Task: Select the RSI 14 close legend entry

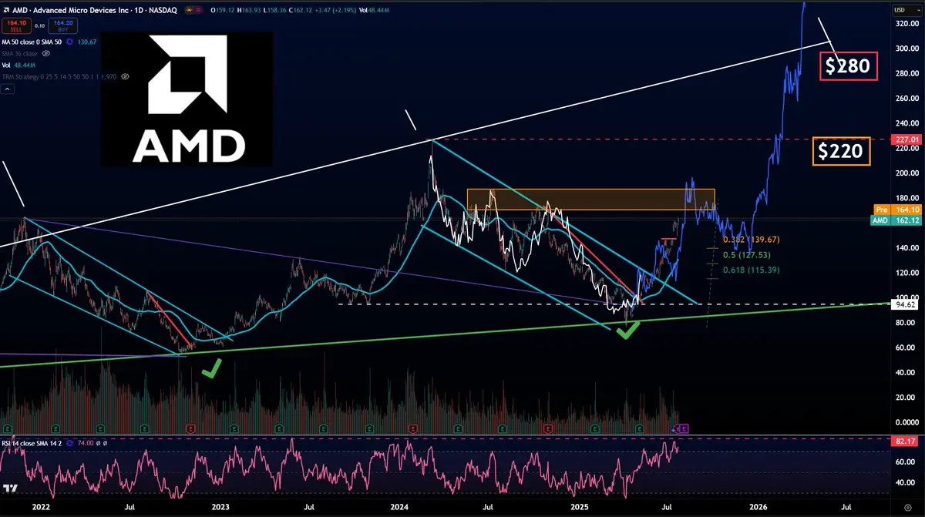Action: pyautogui.click(x=32, y=443)
